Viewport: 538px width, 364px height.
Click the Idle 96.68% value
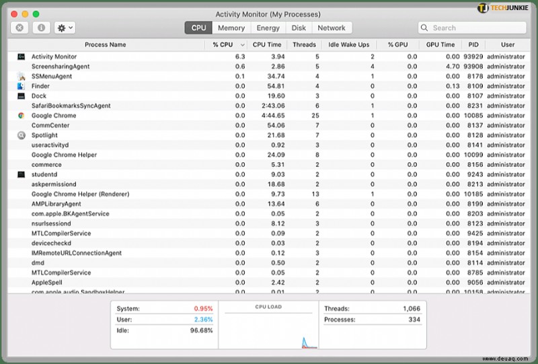point(201,330)
